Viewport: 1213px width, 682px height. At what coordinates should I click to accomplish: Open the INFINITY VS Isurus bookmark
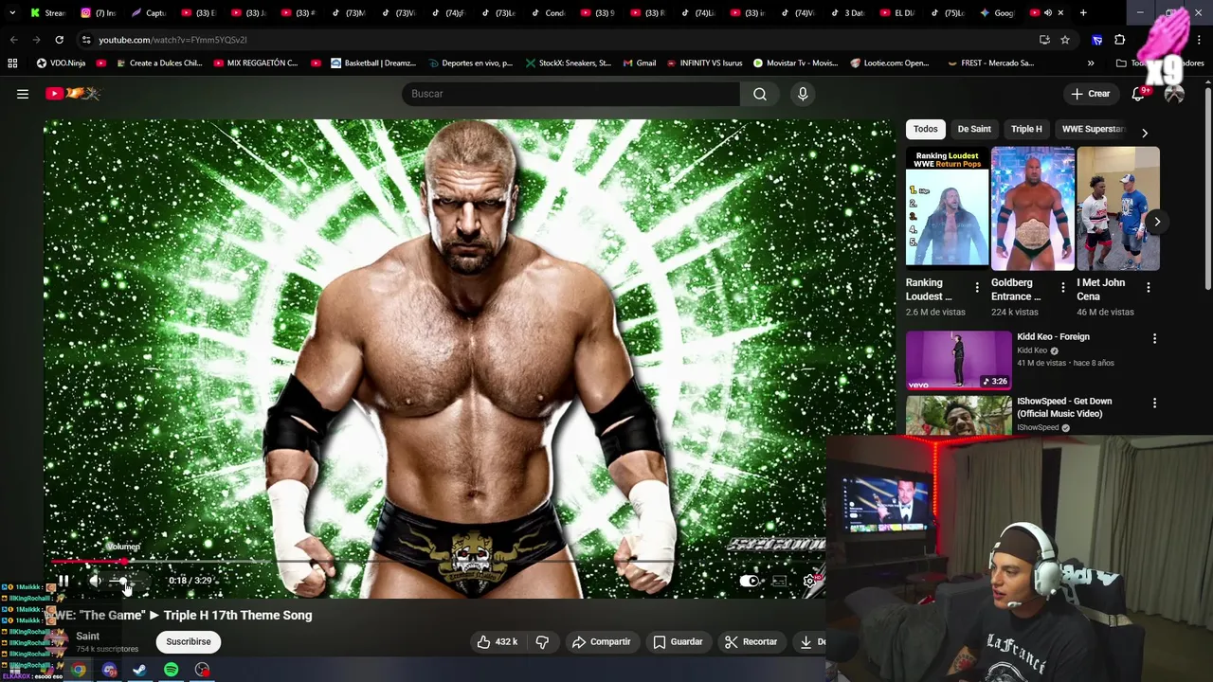[x=704, y=63]
